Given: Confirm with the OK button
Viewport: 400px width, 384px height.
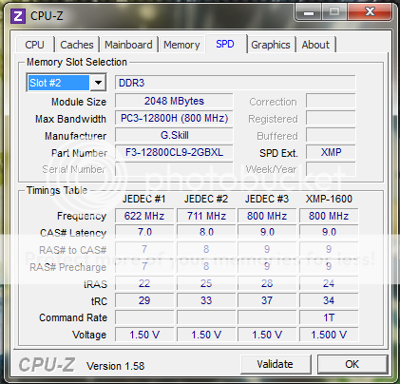Looking at the screenshot, I should tap(352, 364).
